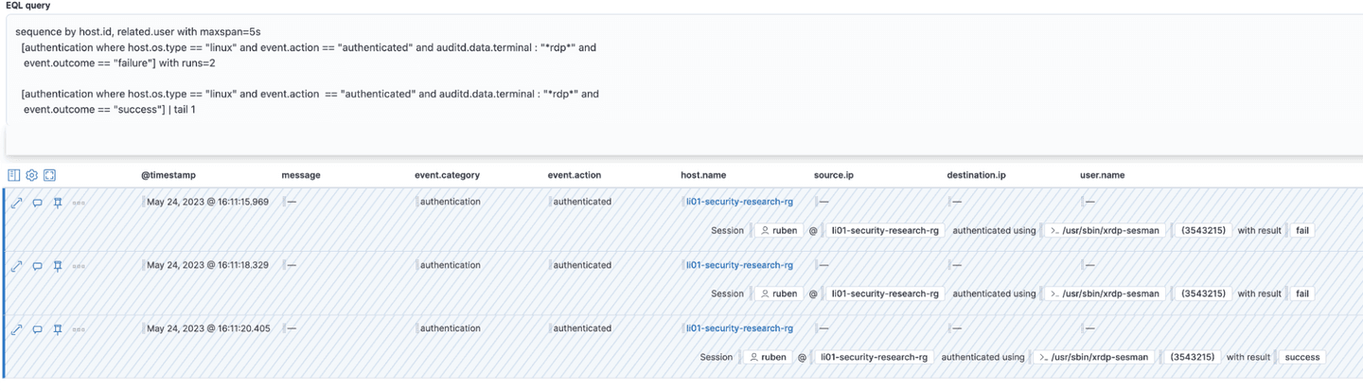Click the success result badge

[x=1301, y=358]
